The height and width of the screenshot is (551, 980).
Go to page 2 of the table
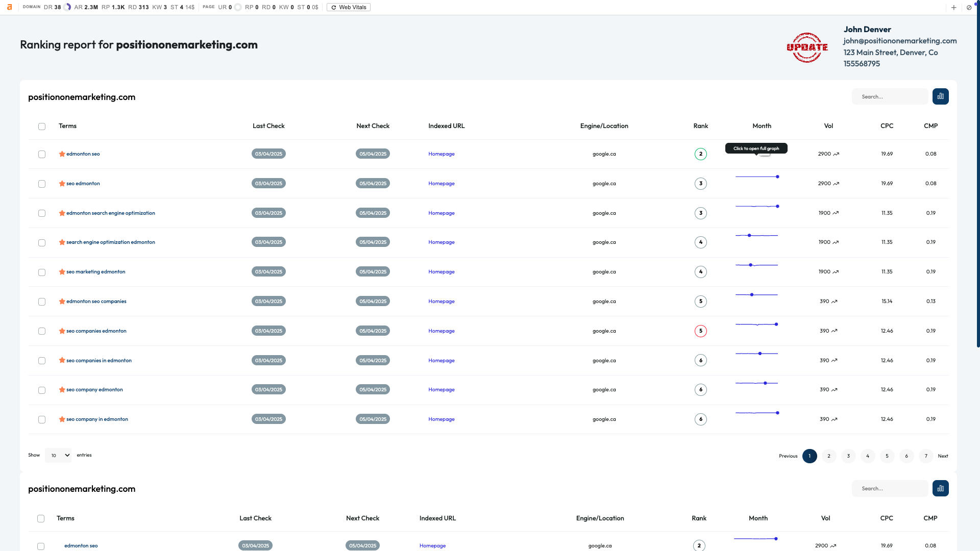point(829,456)
